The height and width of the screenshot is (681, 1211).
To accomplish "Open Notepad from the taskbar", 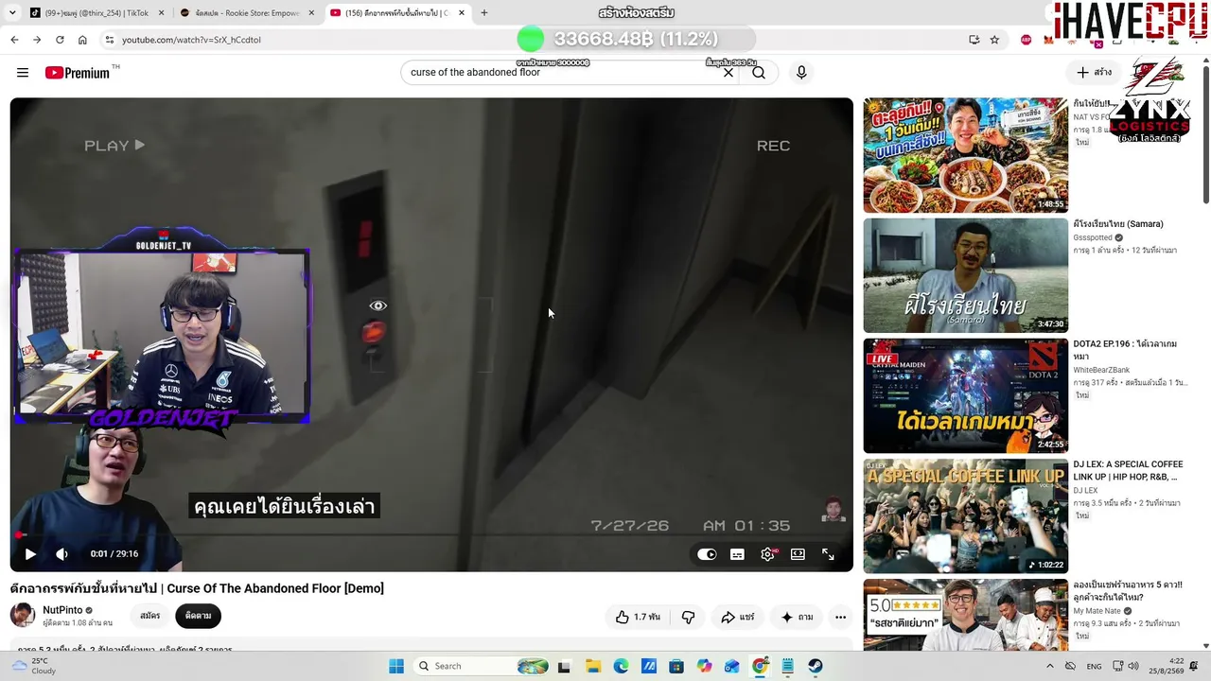I will tap(788, 666).
